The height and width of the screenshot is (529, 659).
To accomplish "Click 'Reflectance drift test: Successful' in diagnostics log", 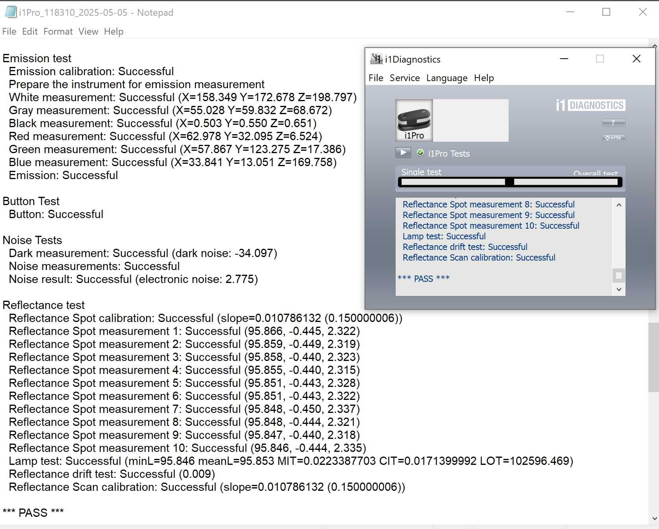I will 465,247.
